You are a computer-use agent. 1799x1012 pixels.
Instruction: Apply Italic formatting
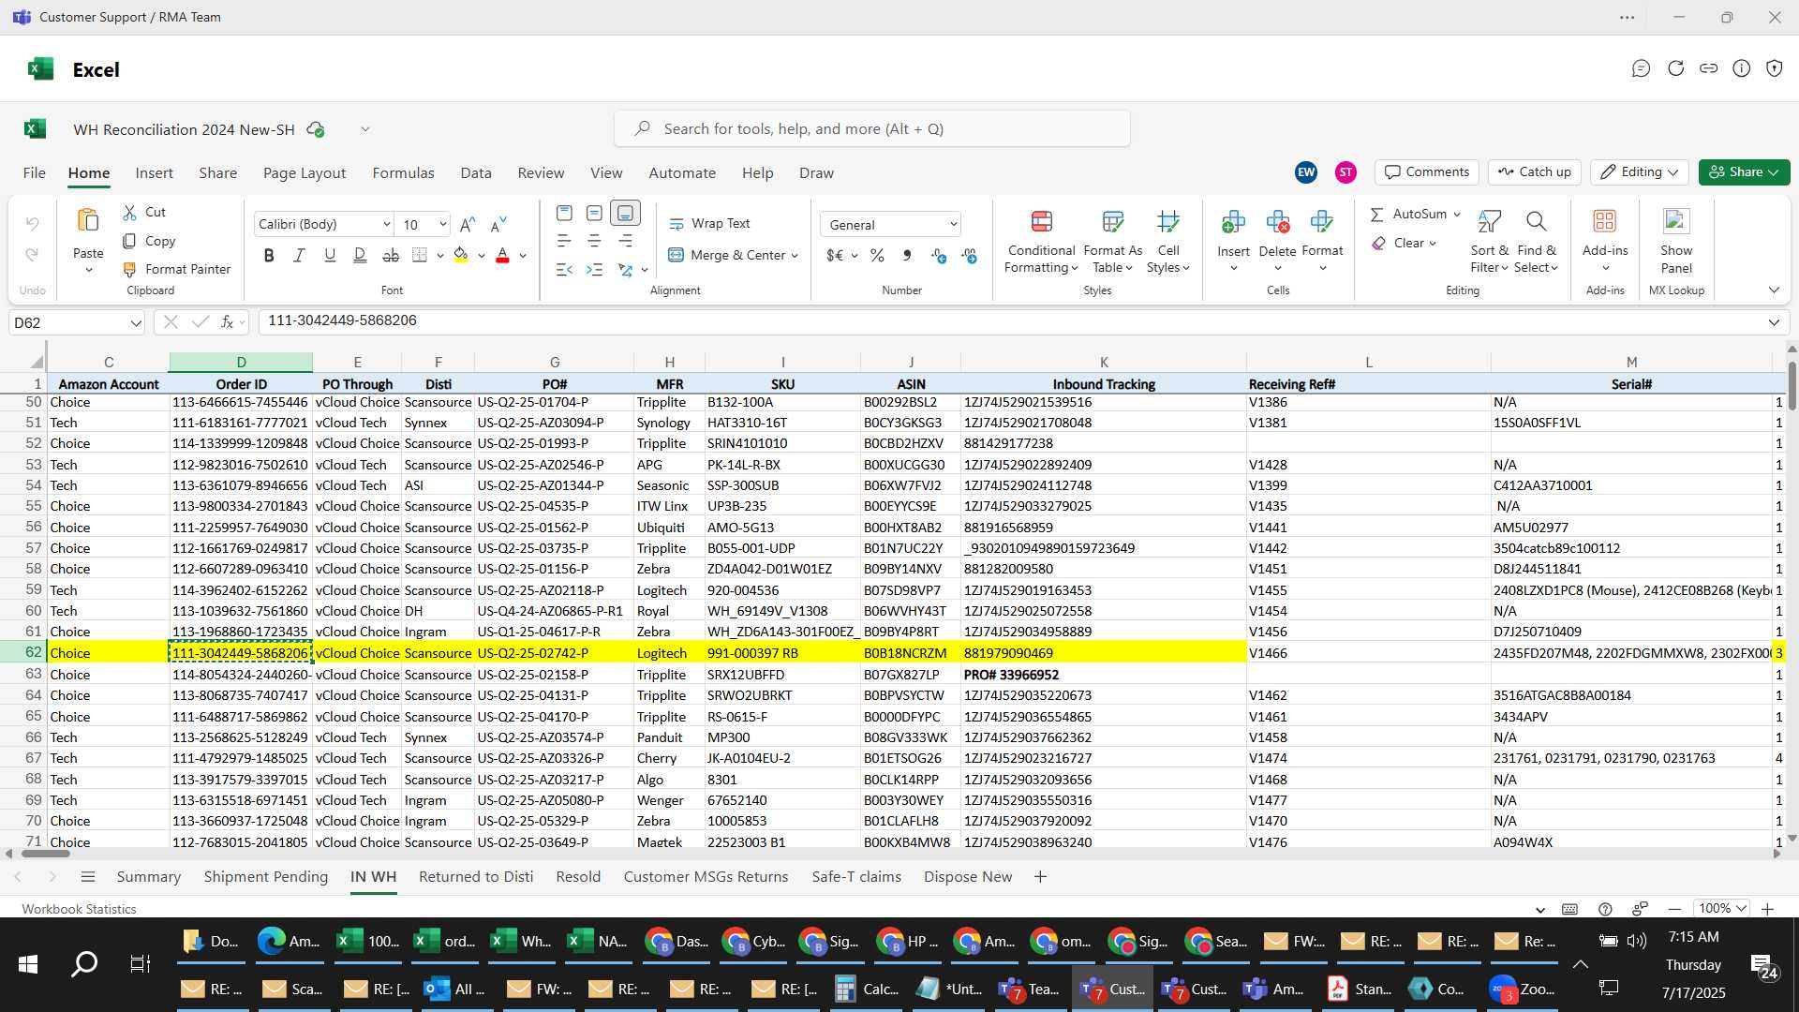click(x=299, y=255)
